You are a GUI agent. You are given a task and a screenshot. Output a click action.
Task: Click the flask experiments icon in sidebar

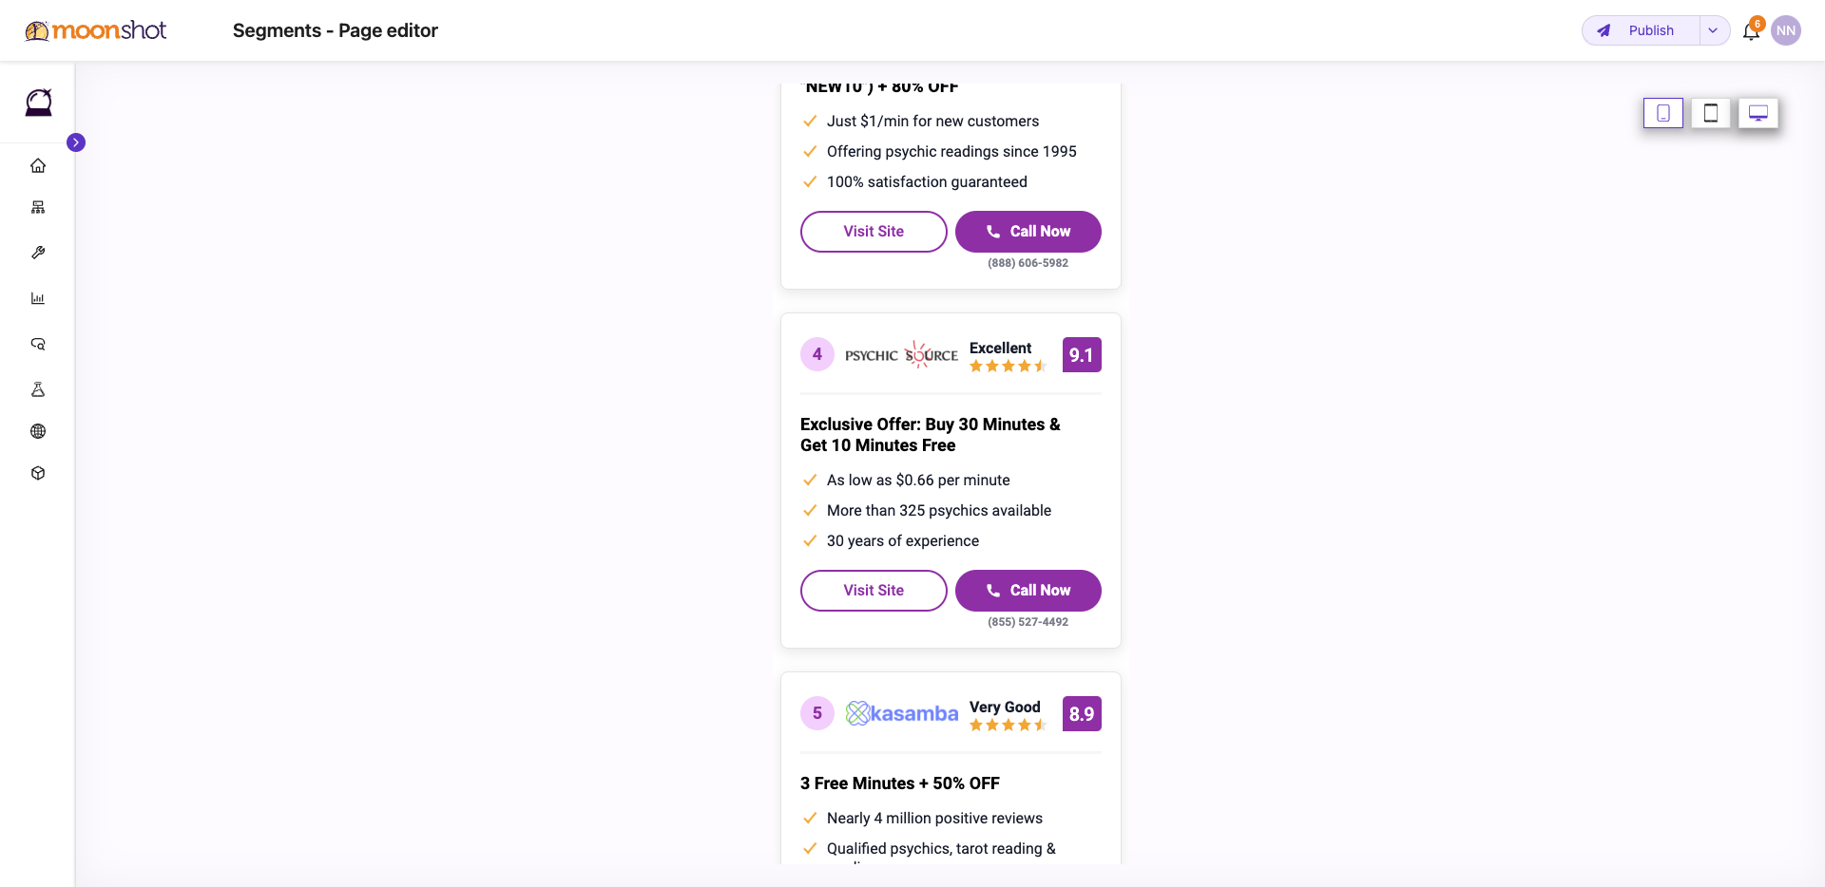click(38, 389)
